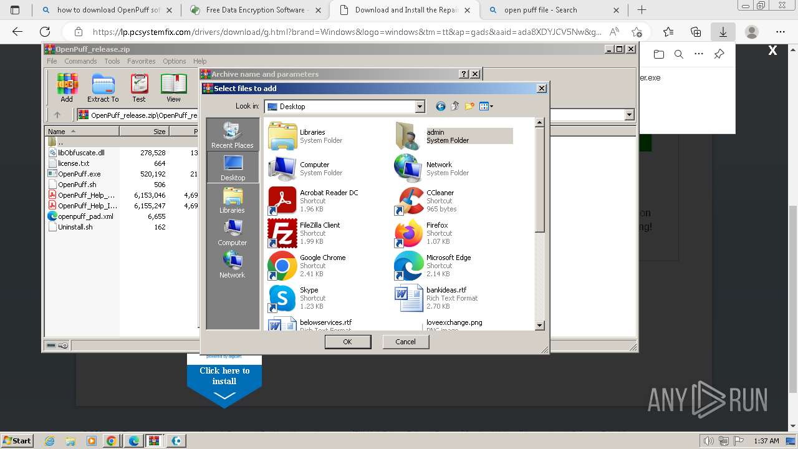The image size is (798, 449).
Task: Close the Select files to add dialog
Action: (542, 89)
